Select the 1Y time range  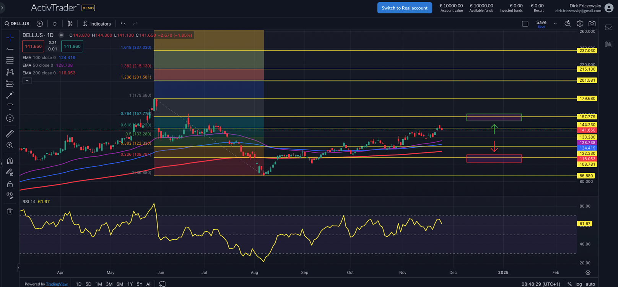[x=130, y=284]
